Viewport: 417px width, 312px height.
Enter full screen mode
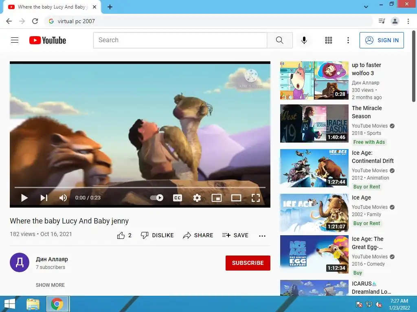pyautogui.click(x=256, y=198)
